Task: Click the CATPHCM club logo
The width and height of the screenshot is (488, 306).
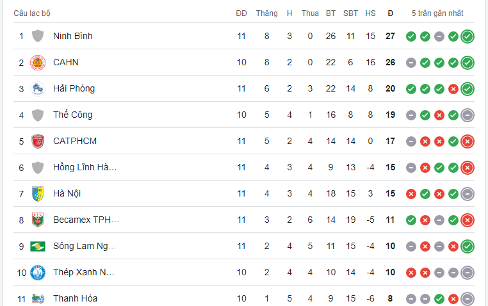Action: click(38, 141)
